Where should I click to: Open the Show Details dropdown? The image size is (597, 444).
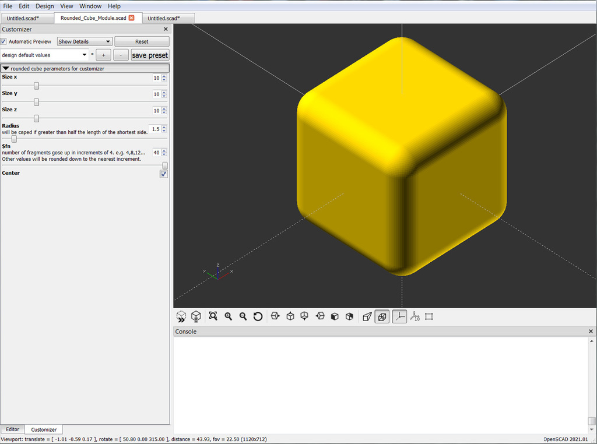[x=83, y=41]
